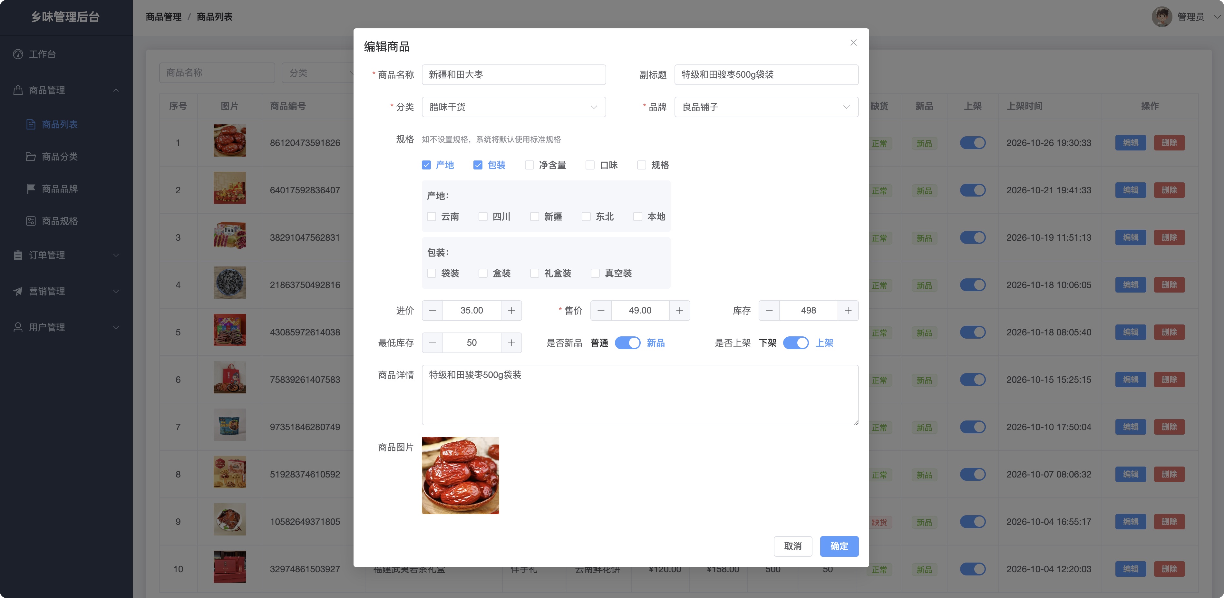Viewport: 1224px width, 598px height.
Task: Click 删除 for row 2026-10-19 11:51:13
Action: click(1169, 237)
